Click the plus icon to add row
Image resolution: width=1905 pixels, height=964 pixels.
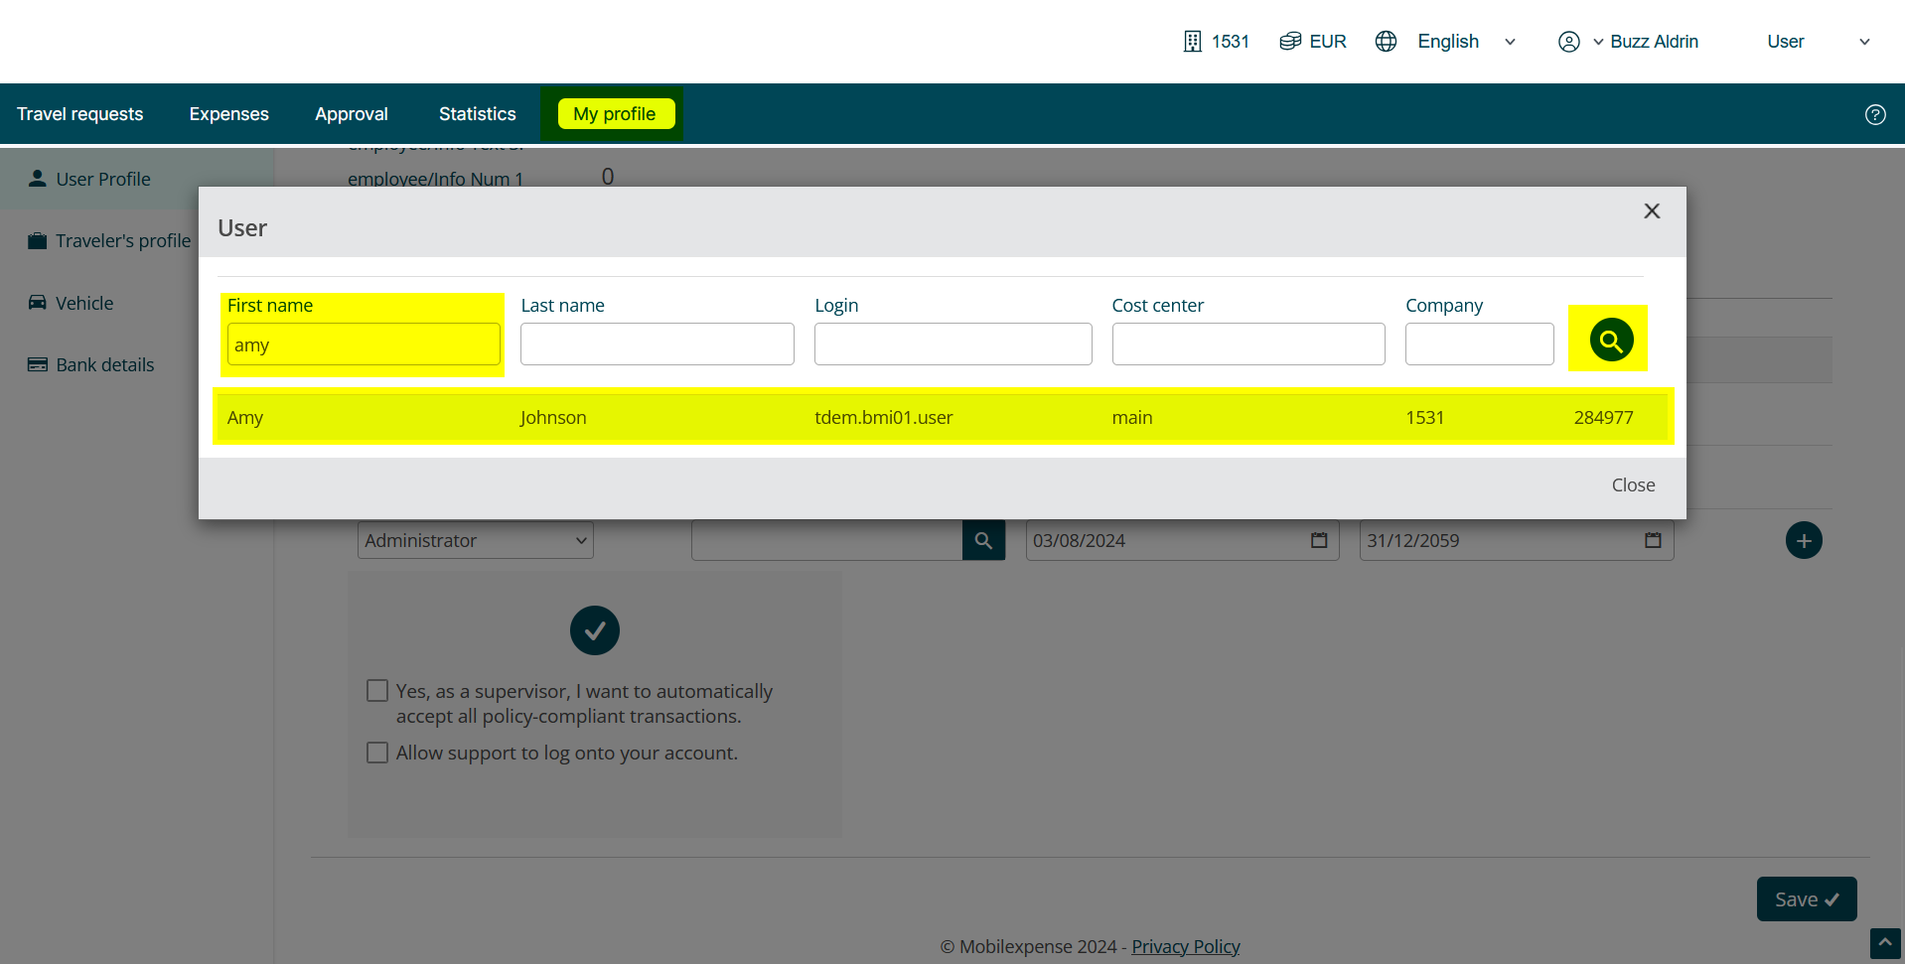(1803, 541)
